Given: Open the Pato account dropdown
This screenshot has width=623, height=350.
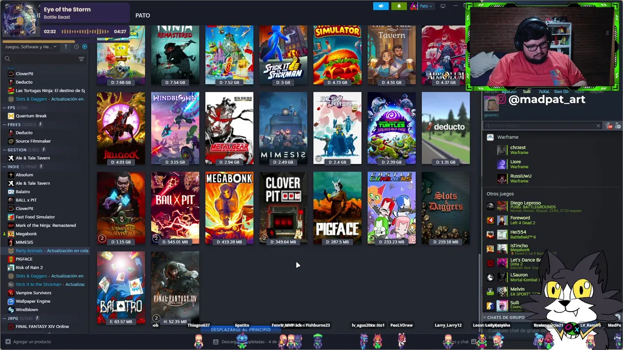Looking at the screenshot, I should 421,6.
